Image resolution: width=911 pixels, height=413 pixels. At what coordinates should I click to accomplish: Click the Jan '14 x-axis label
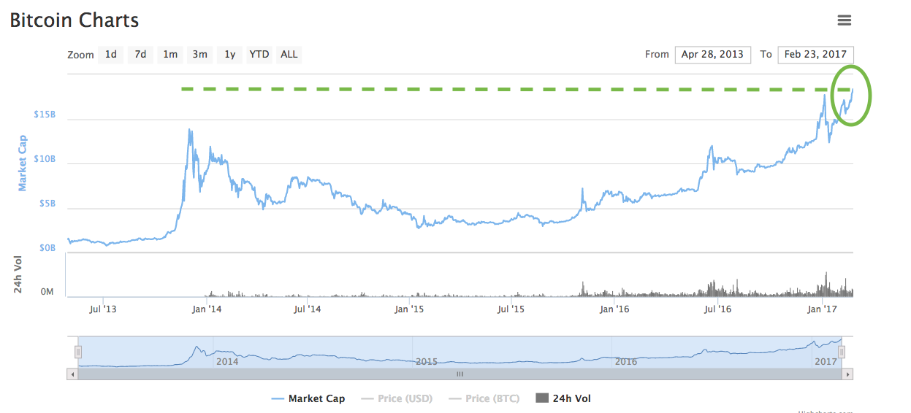coord(207,309)
